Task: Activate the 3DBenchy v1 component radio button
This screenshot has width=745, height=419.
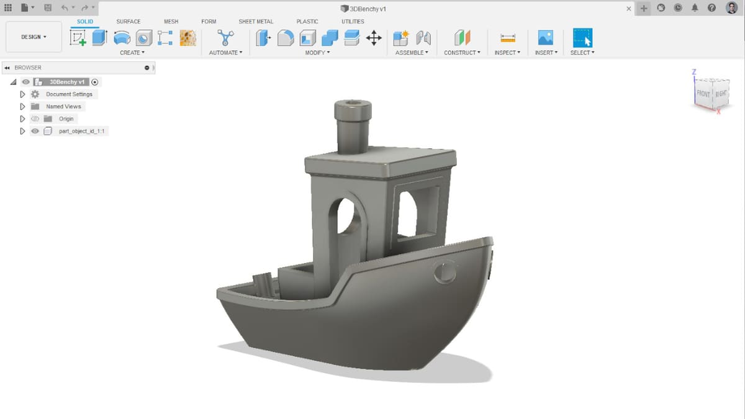Action: 95,82
